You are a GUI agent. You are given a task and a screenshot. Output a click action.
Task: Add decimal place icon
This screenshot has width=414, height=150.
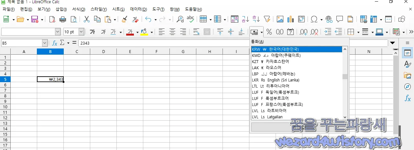tap(303, 32)
